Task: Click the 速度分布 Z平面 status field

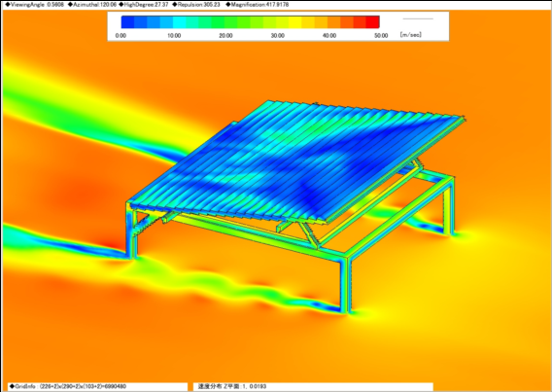Action: coord(313,386)
